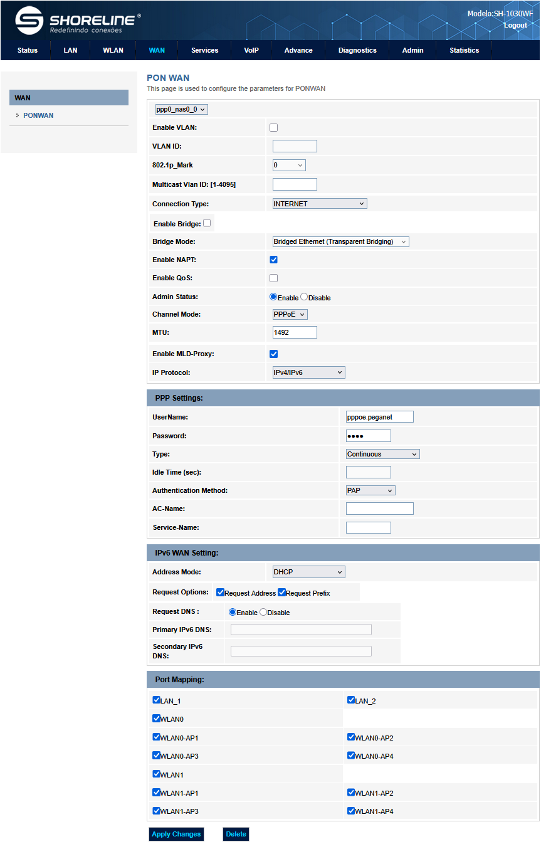Open the Channel Mode PPPoE dropdown
Image resolution: width=541 pixels, height=854 pixels.
[290, 314]
